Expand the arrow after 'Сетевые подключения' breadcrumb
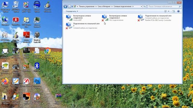193x108 pixels. point(133,7)
